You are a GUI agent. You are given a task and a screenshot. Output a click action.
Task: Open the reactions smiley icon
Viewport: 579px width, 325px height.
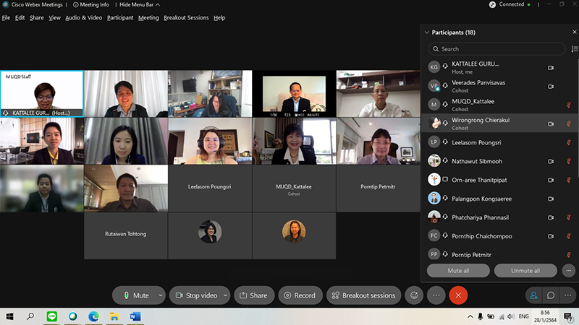pos(414,295)
